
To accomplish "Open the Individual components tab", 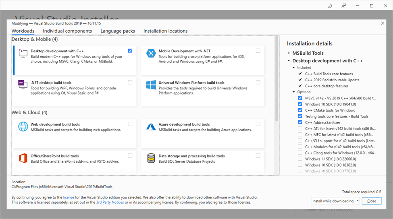I will coord(67,31).
